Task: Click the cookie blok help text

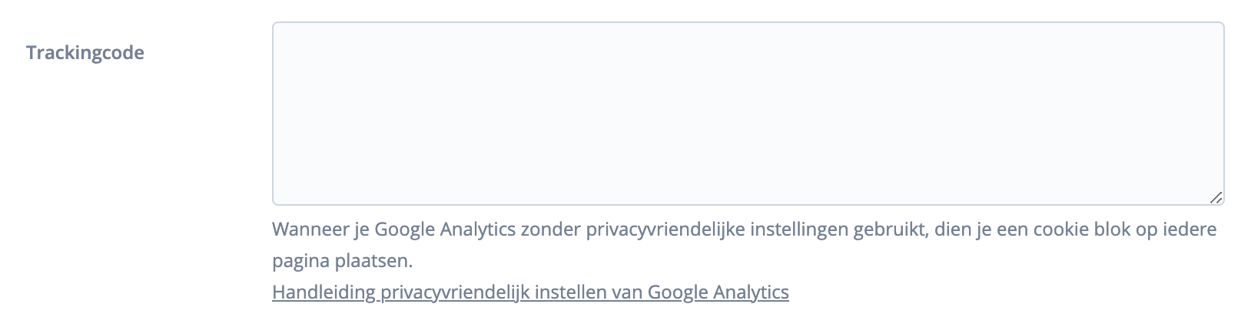Action: point(744,230)
